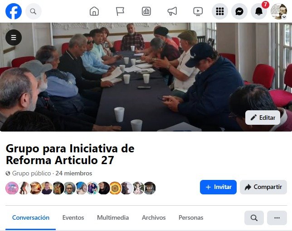Open the nine-dot menu grid
The width and height of the screenshot is (292, 231).
[x=220, y=11]
